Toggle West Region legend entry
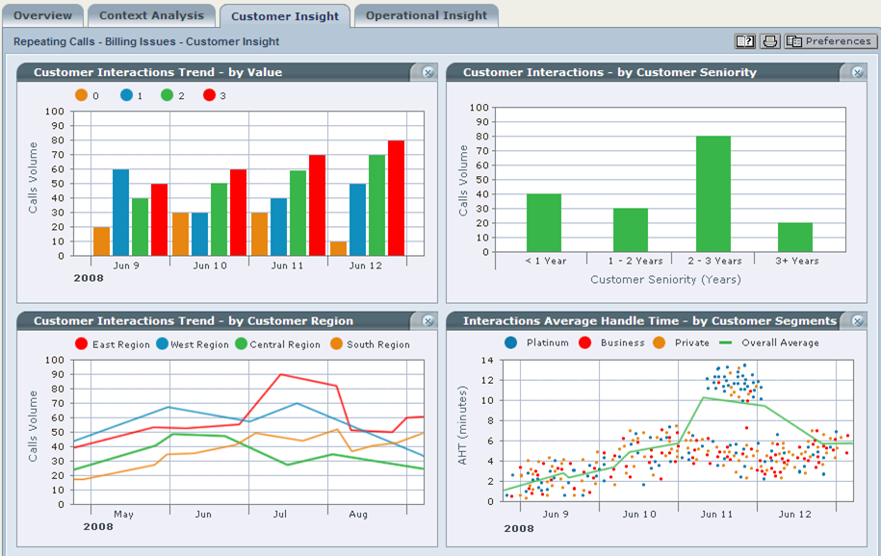Screen dimensions: 881x556 pyautogui.click(x=193, y=344)
